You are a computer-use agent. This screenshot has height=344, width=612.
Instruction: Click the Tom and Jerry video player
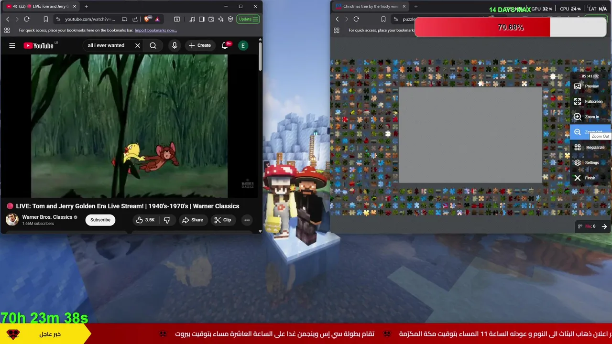129,126
